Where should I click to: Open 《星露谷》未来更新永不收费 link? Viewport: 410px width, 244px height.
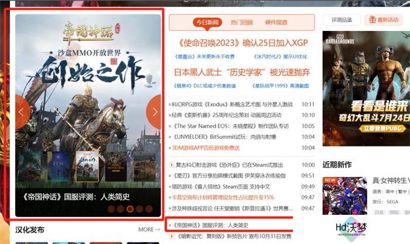tap(204, 57)
